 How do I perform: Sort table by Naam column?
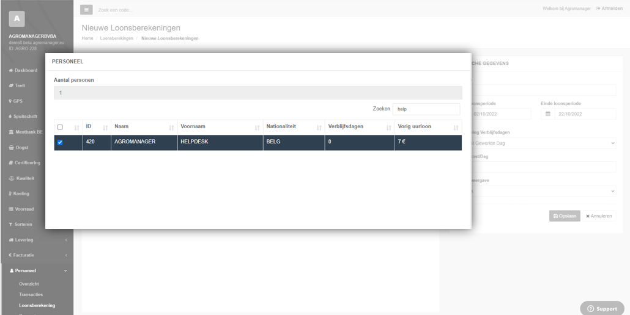[144, 127]
